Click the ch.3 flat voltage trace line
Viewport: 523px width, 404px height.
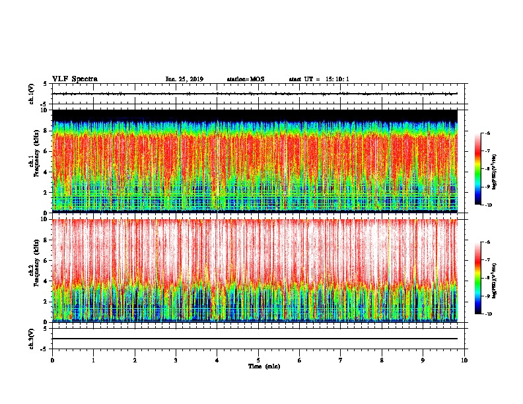(x=255, y=339)
